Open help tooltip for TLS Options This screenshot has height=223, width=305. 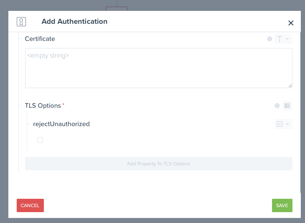click(277, 106)
